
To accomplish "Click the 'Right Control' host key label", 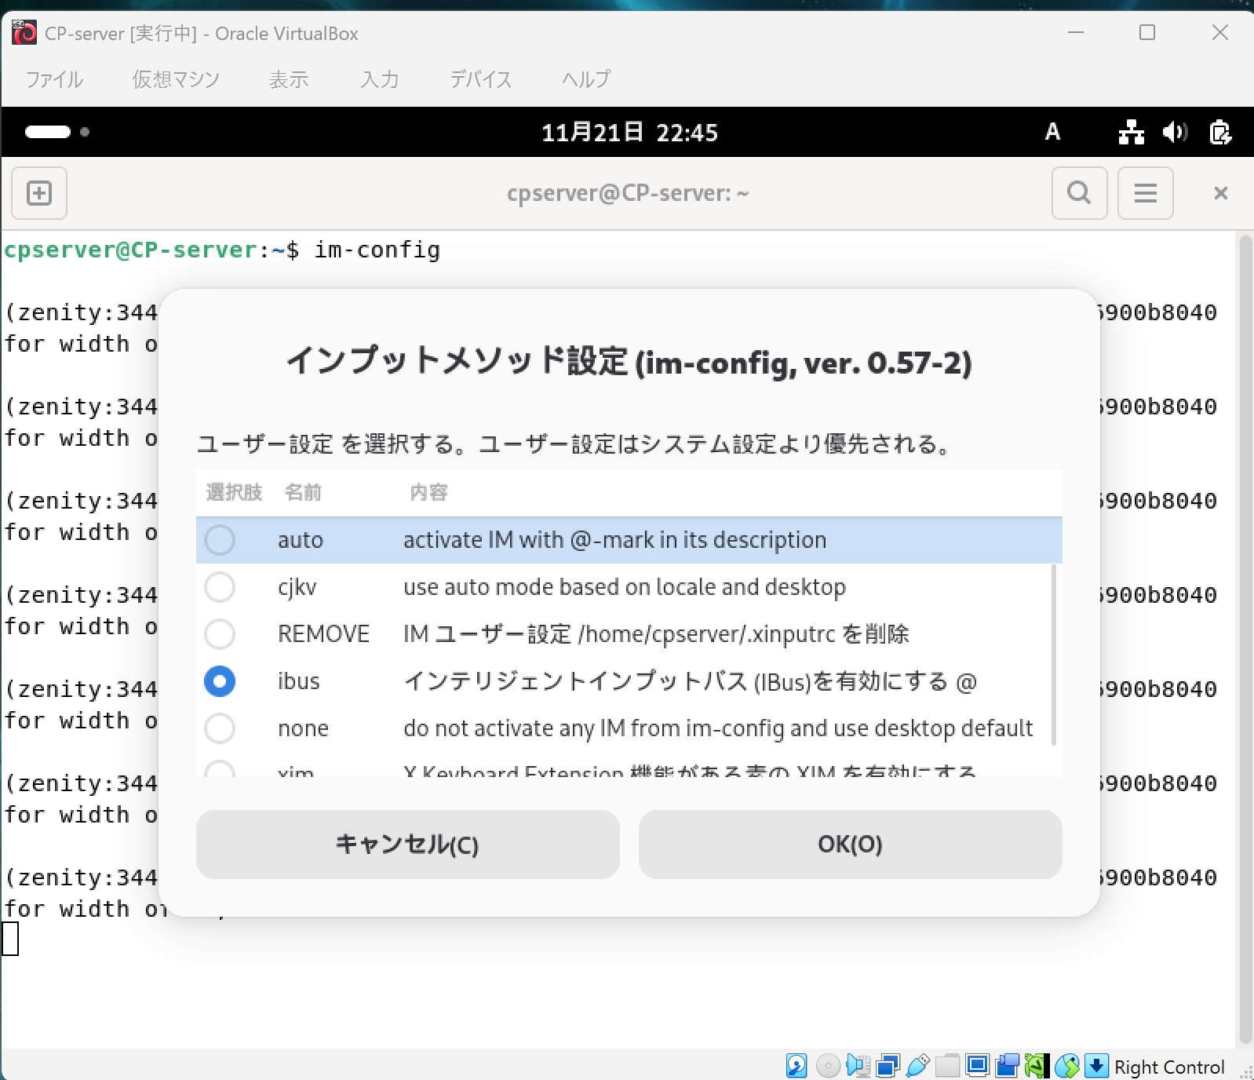I will [x=1169, y=1067].
